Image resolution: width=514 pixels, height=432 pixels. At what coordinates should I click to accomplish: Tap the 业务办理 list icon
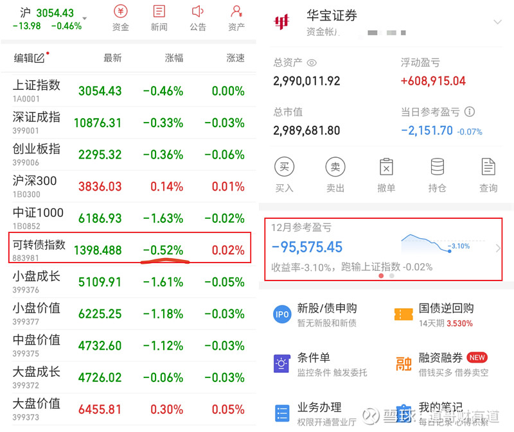pyautogui.click(x=282, y=413)
